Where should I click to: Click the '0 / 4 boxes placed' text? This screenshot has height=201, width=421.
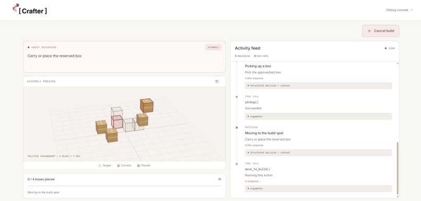tap(41, 179)
